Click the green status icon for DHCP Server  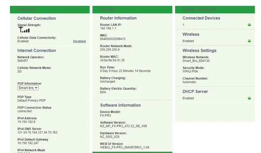249,98
